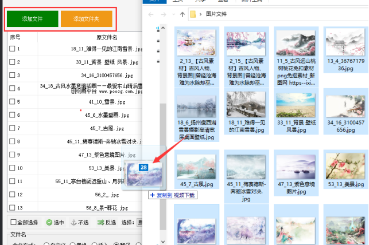Image resolution: width=369 pixels, height=245 pixels.
Task: Select list entry 56_8_景-葬花.jpg
Action: pos(107,208)
